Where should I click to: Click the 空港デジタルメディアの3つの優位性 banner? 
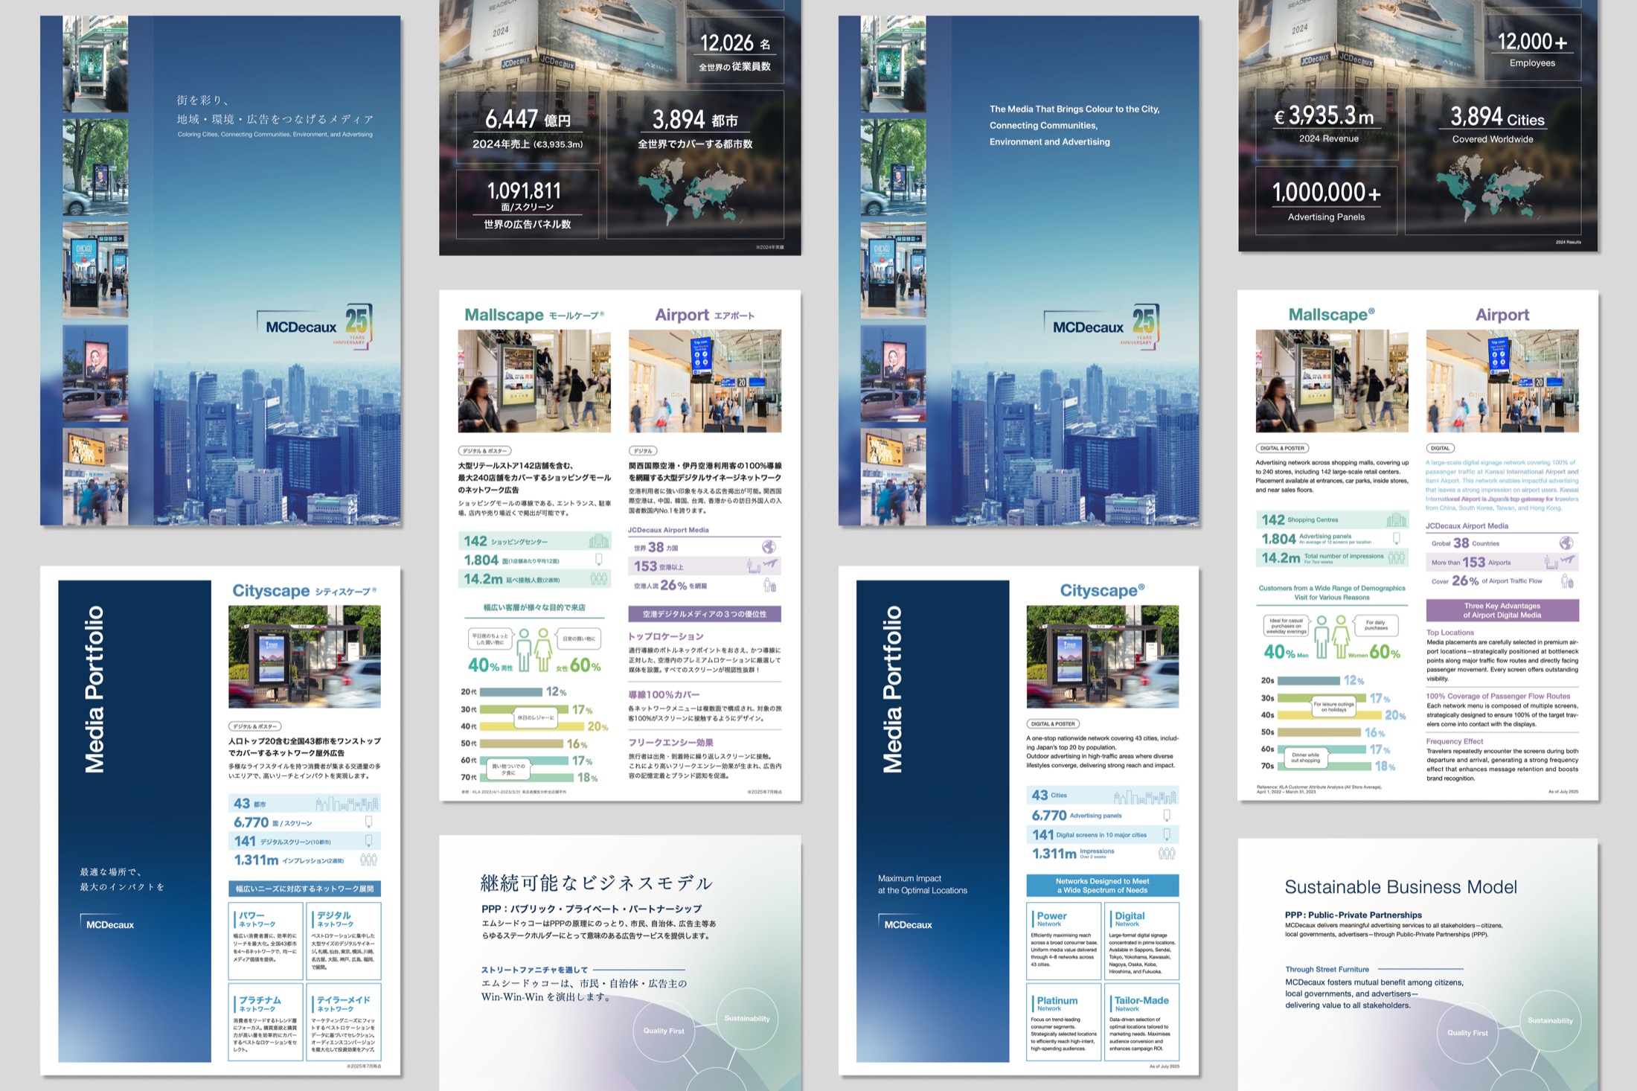tap(705, 614)
